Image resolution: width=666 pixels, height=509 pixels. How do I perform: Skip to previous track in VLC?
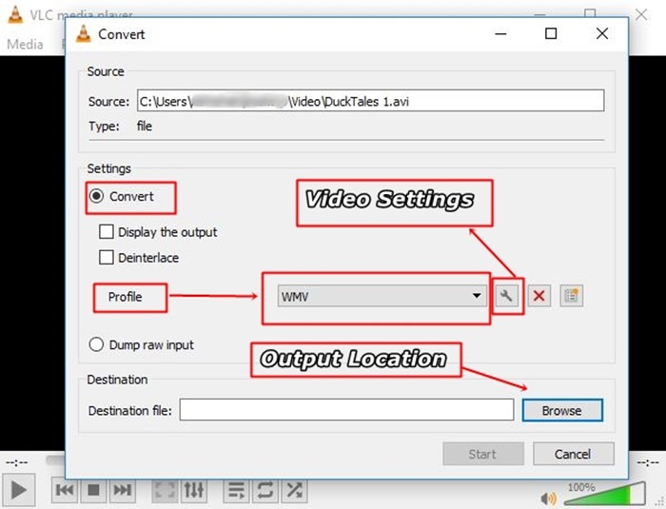(x=65, y=490)
